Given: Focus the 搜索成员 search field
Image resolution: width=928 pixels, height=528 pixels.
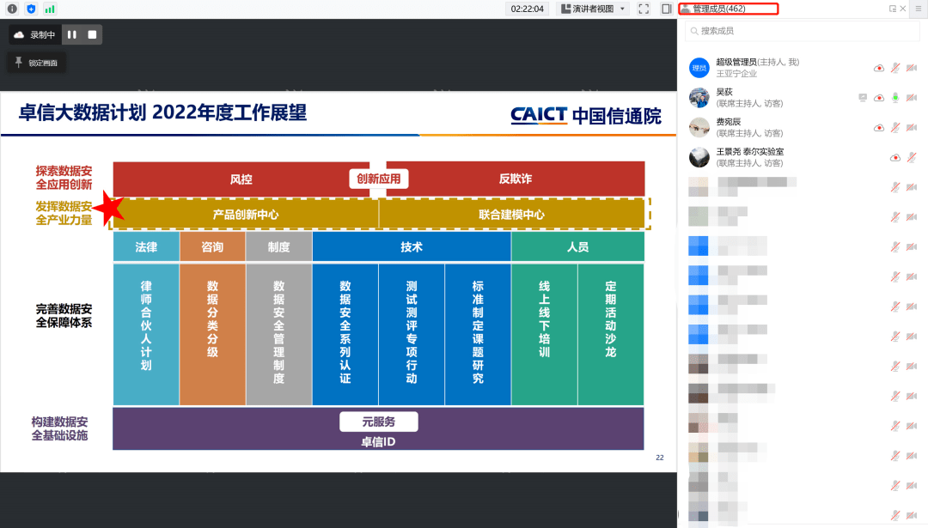Looking at the screenshot, I should (802, 31).
